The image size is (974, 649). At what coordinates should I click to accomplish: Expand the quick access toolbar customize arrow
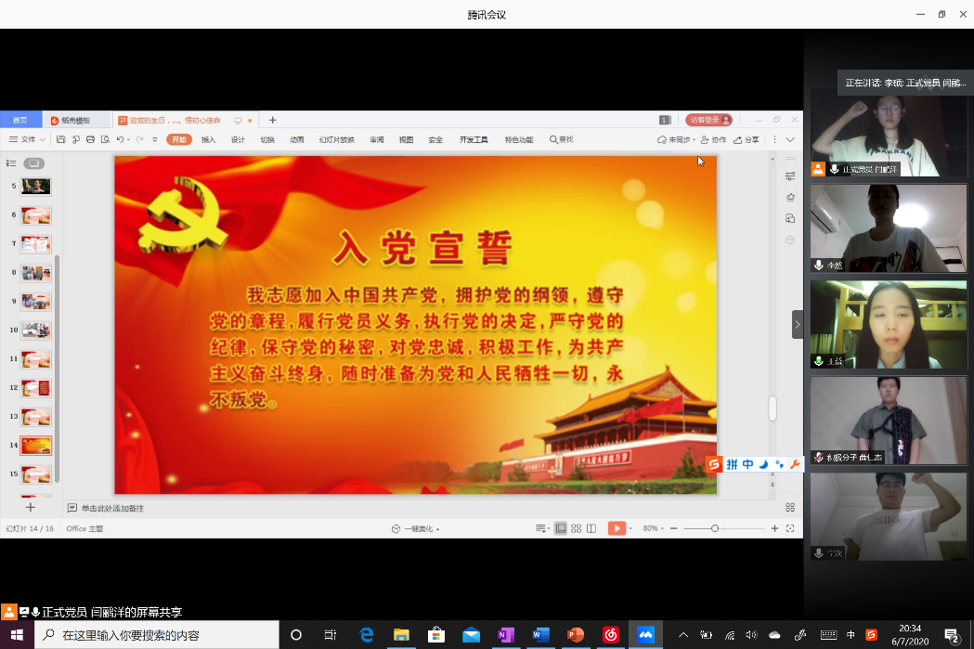pyautogui.click(x=155, y=140)
